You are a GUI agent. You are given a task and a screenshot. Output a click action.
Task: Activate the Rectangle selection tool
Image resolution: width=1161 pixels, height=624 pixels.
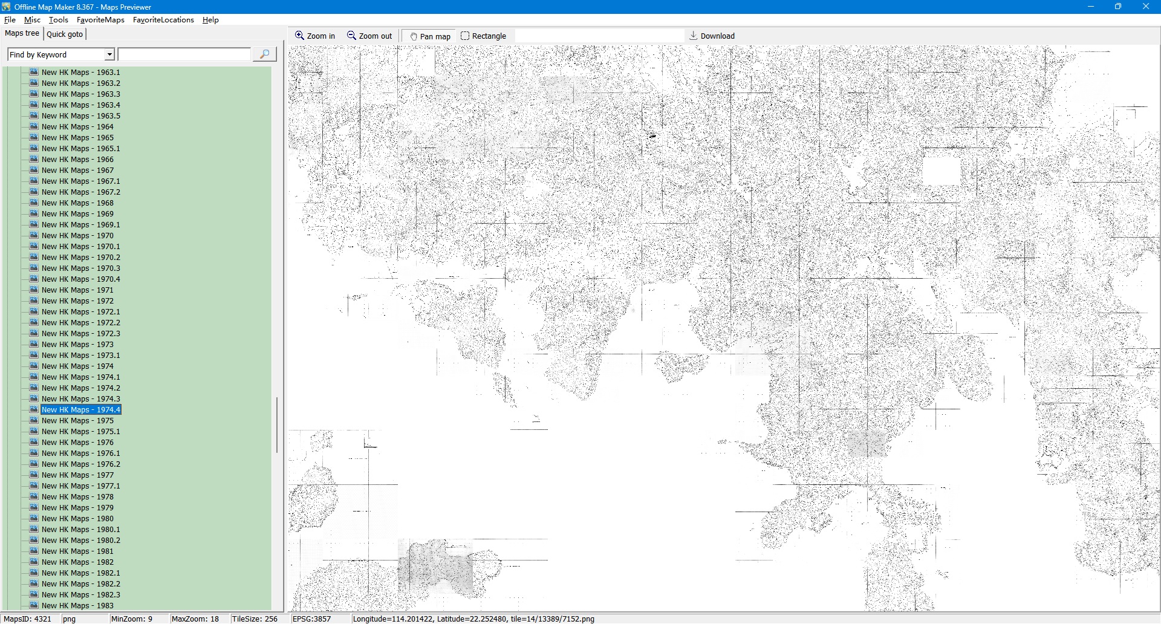465,36
